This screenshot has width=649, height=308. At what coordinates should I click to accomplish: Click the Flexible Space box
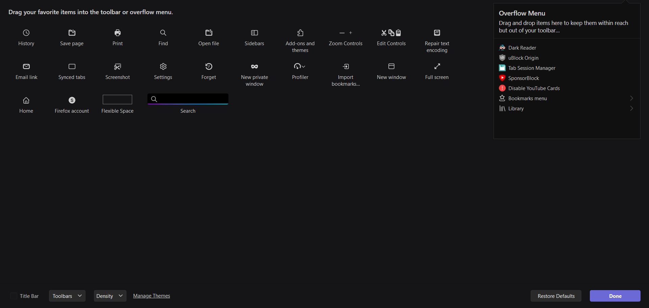(x=117, y=100)
